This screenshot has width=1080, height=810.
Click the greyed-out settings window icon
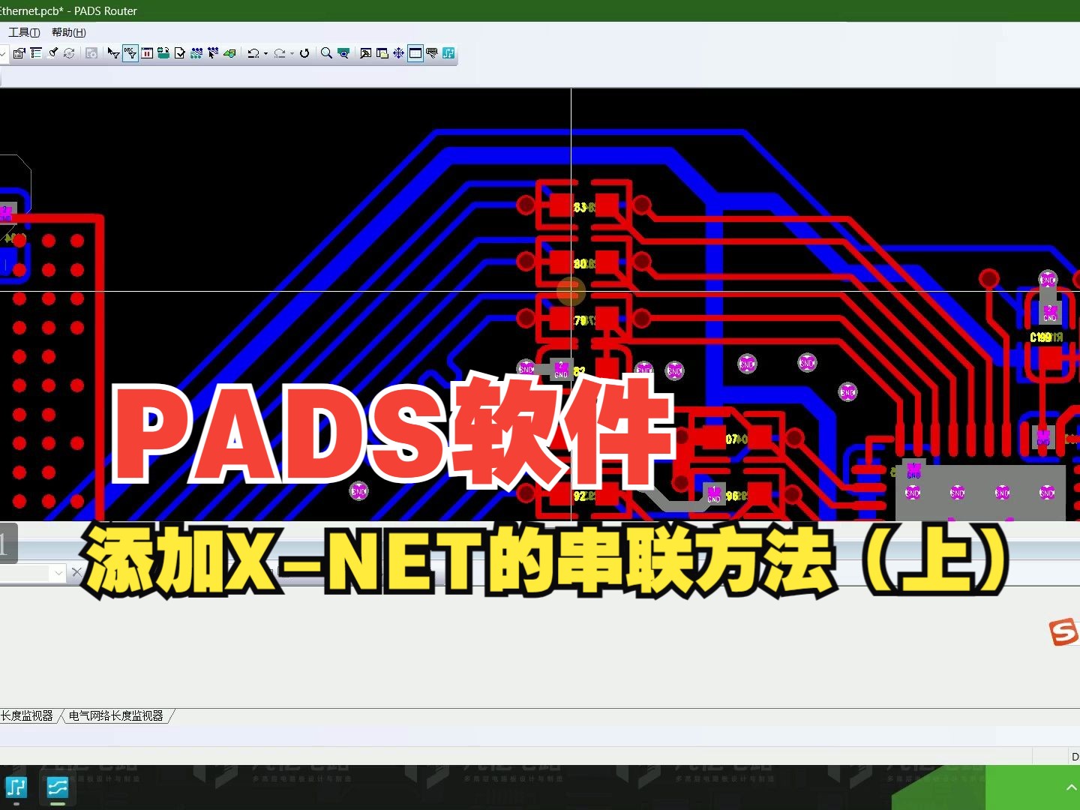[91, 53]
